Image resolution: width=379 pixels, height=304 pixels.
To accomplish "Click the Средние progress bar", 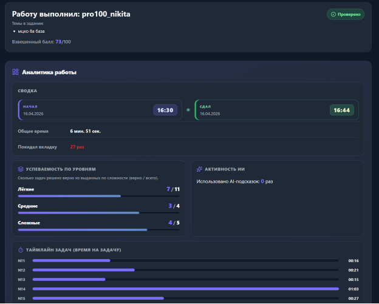I will (99, 213).
